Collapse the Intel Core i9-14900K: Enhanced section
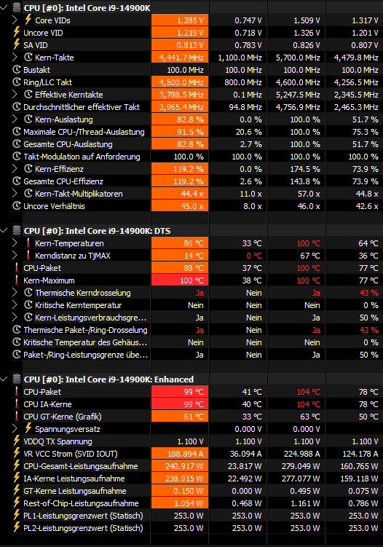Screen dimensions: 383x547 [4, 379]
